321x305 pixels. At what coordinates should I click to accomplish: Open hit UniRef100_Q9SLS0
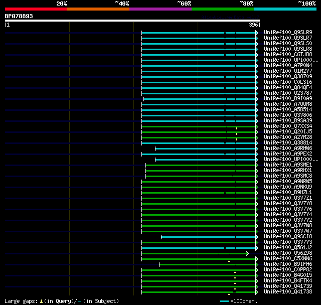point(288,43)
